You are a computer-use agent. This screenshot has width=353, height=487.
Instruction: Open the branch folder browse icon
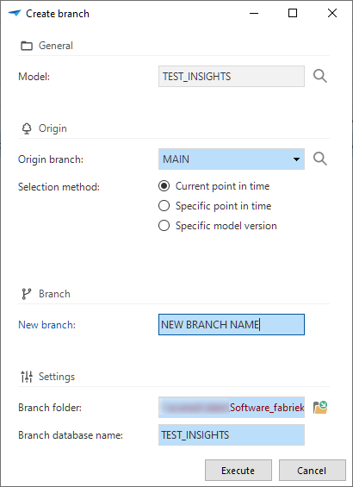[x=320, y=407]
